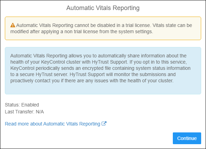Click the line starting 'health of your KeyControl'
The image size is (206, 149).
pyautogui.click(x=99, y=62)
